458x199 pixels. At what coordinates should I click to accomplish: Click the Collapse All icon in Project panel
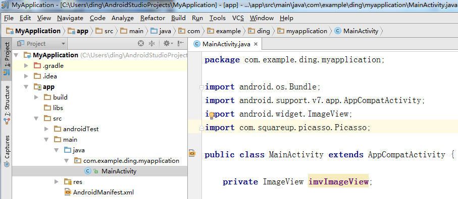(x=151, y=44)
